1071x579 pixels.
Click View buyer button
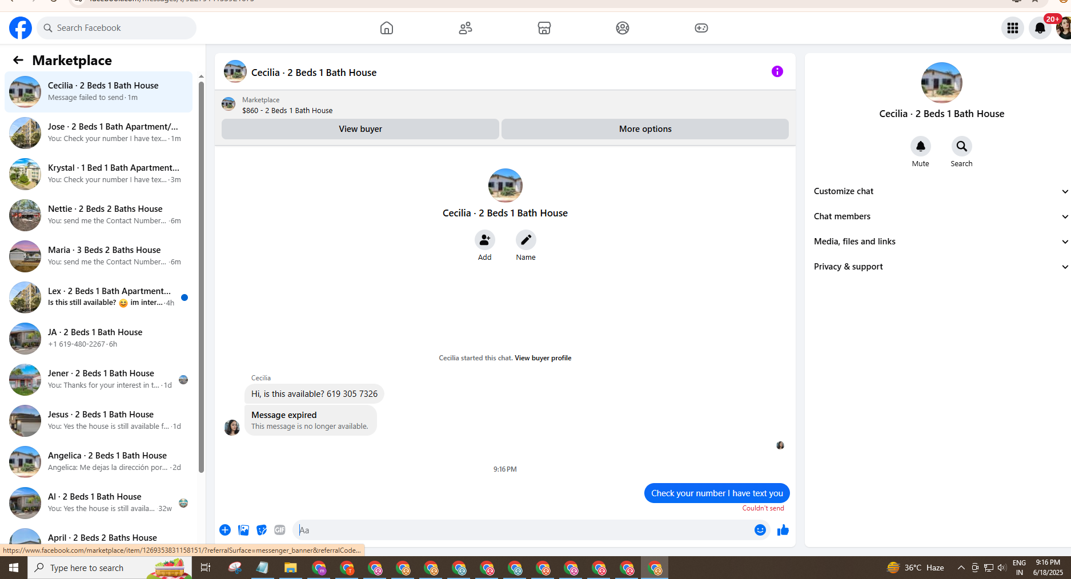360,129
